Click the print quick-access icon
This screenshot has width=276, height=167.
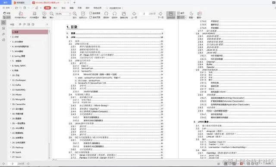25,8
